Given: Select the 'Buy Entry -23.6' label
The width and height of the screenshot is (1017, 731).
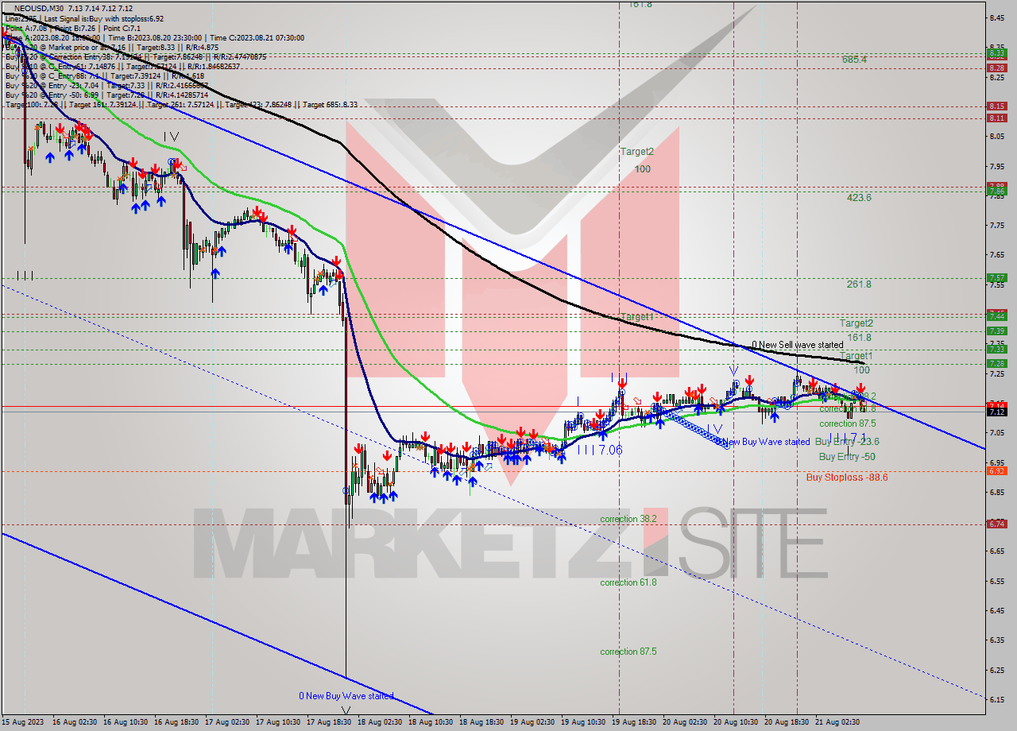Looking at the screenshot, I should [x=847, y=441].
